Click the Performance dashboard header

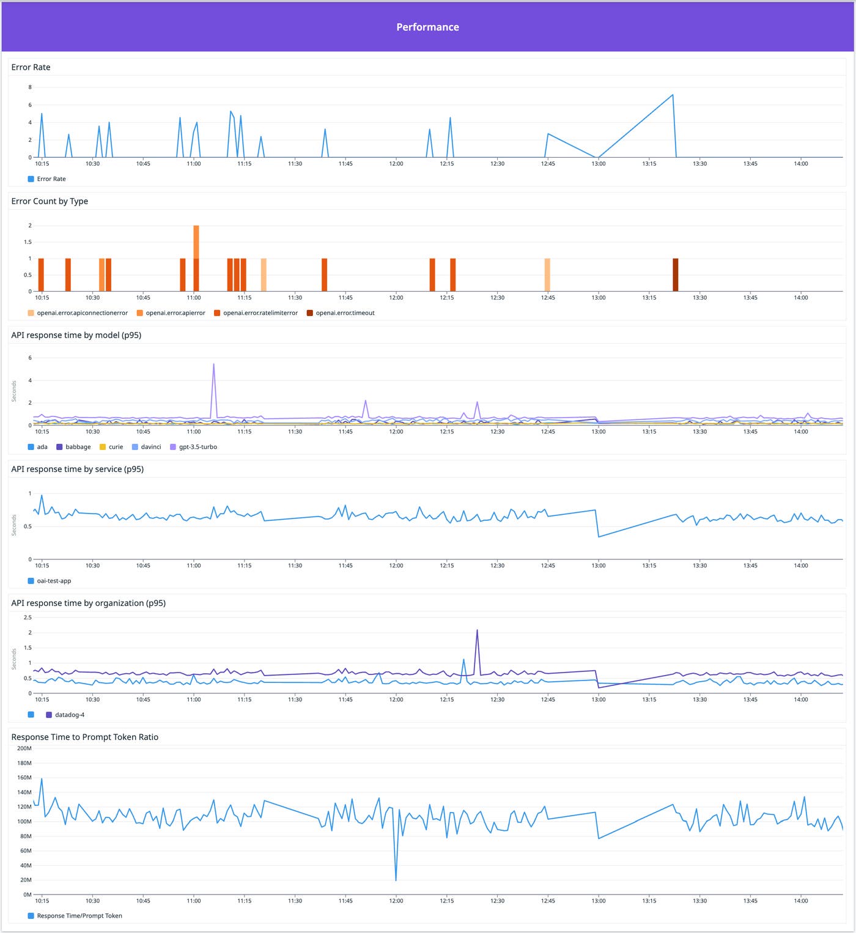click(428, 27)
